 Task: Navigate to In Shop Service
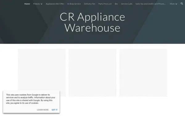[x=74, y=4]
